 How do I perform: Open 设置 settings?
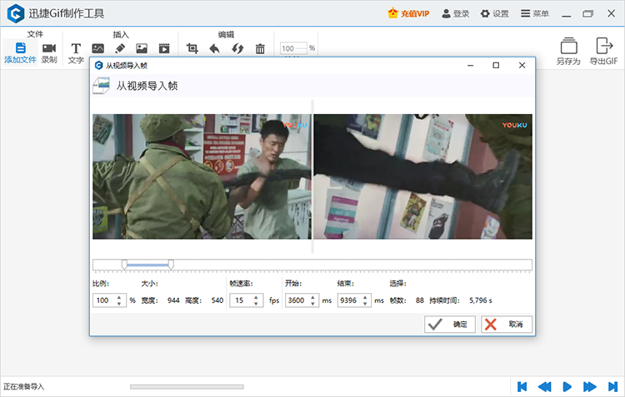pyautogui.click(x=495, y=13)
